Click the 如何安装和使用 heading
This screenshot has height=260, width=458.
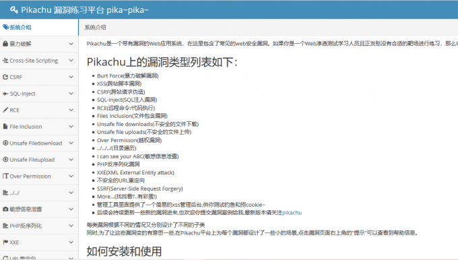(124, 251)
